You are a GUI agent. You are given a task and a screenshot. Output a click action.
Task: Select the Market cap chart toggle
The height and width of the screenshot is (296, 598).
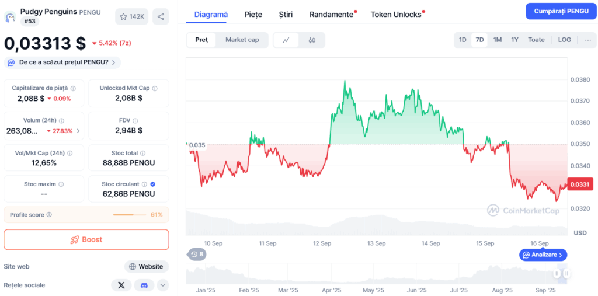242,40
